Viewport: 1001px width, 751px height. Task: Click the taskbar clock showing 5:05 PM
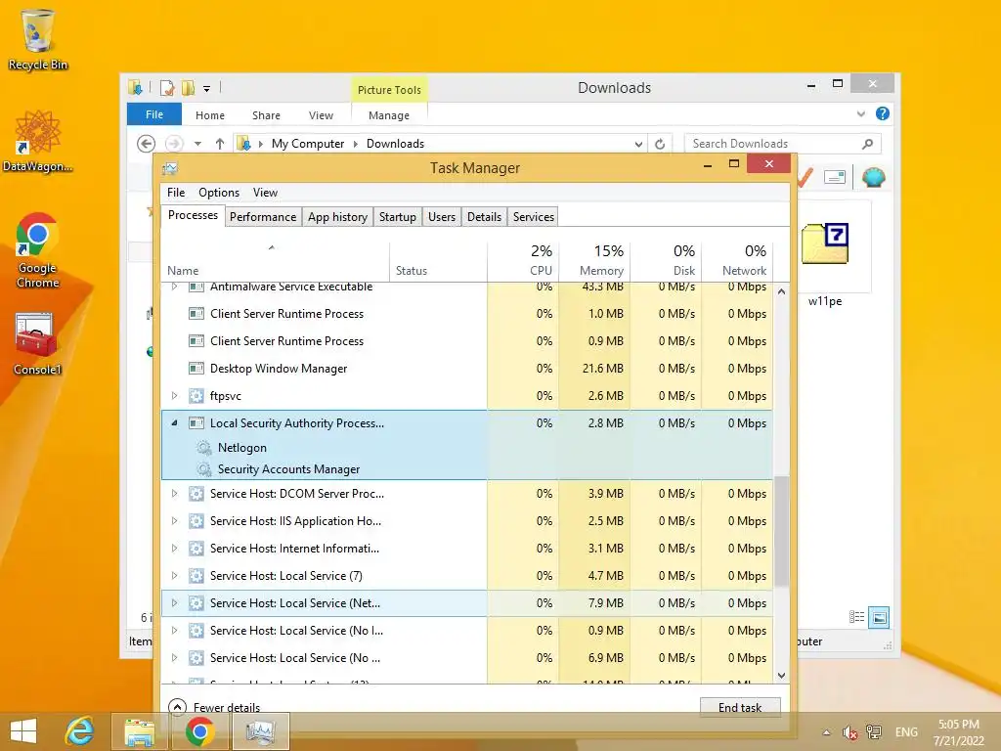[958, 732]
